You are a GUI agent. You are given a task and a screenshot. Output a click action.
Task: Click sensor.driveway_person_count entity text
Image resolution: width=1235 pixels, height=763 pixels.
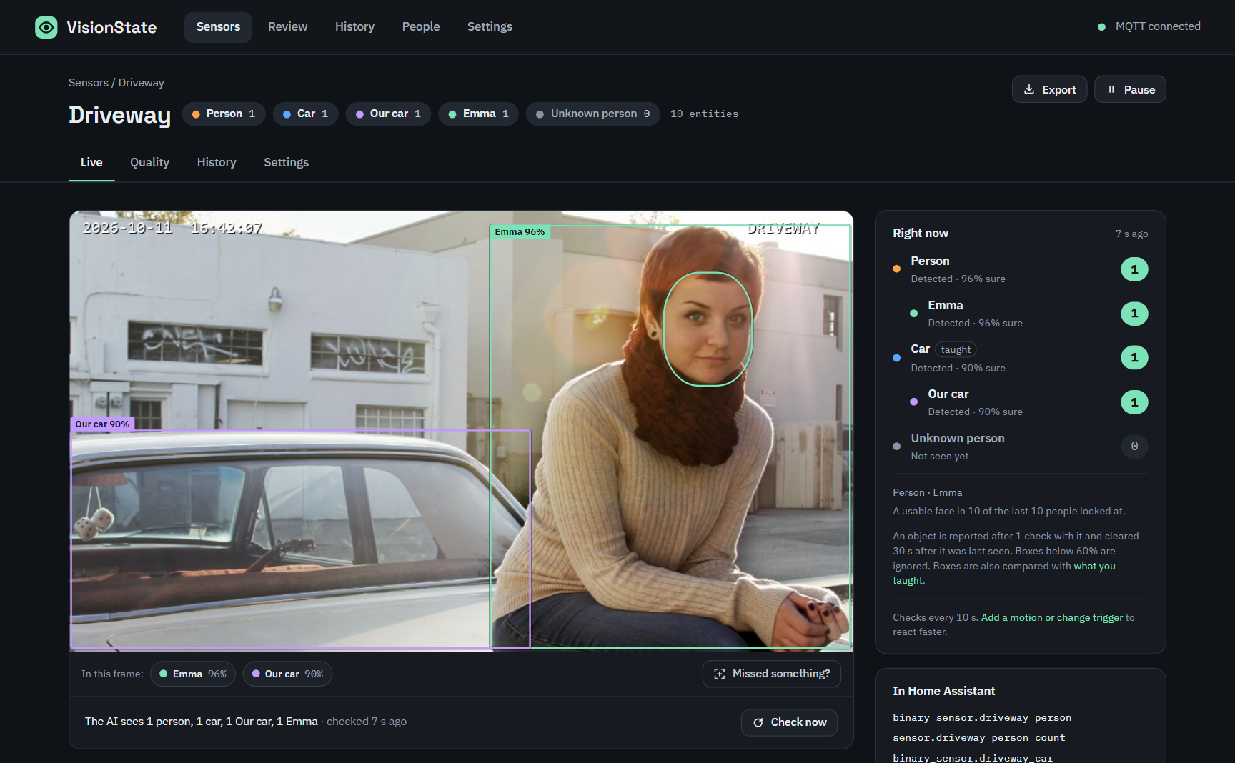click(979, 737)
